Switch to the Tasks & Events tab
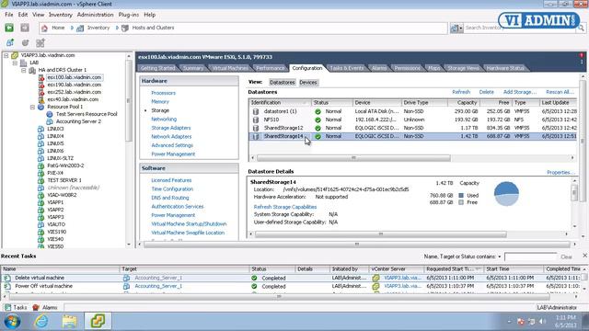The image size is (589, 331). tap(347, 68)
